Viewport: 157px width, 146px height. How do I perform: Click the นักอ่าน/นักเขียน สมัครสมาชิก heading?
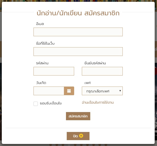[x=78, y=13]
